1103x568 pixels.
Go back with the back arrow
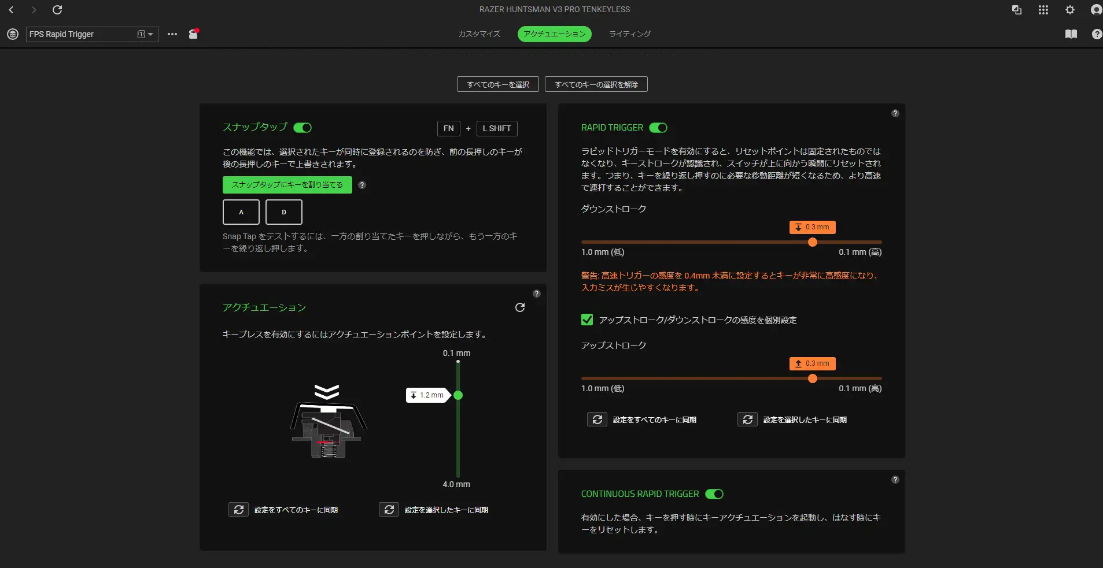click(x=11, y=10)
